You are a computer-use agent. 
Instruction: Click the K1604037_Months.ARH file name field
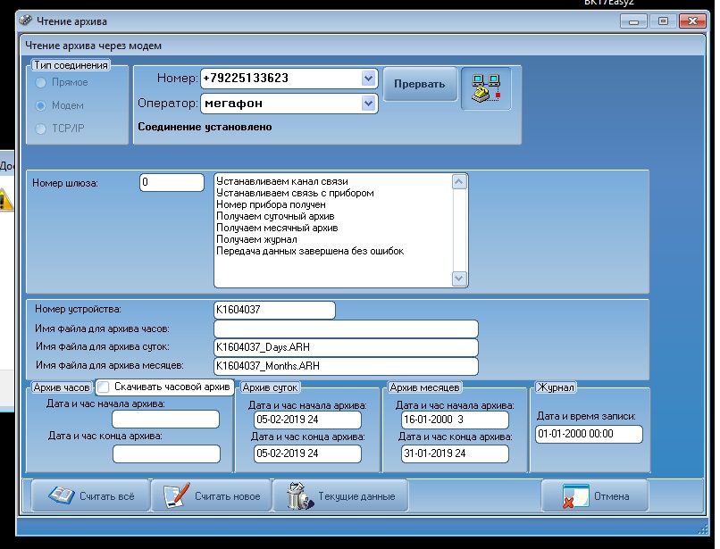coord(347,366)
